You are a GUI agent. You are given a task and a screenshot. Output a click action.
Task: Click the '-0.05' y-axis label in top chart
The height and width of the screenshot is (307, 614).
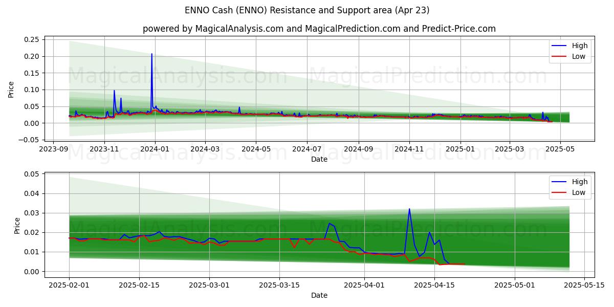[29, 140]
